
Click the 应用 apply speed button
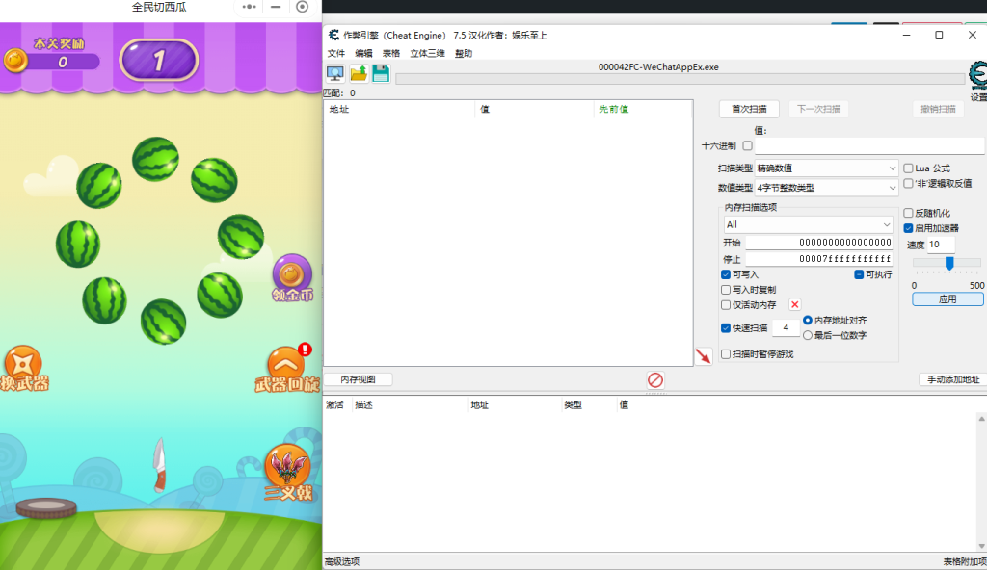click(x=947, y=299)
